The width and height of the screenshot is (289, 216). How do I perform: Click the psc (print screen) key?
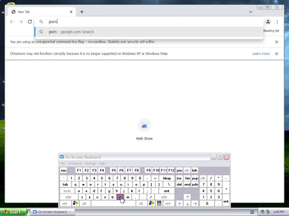point(179,170)
